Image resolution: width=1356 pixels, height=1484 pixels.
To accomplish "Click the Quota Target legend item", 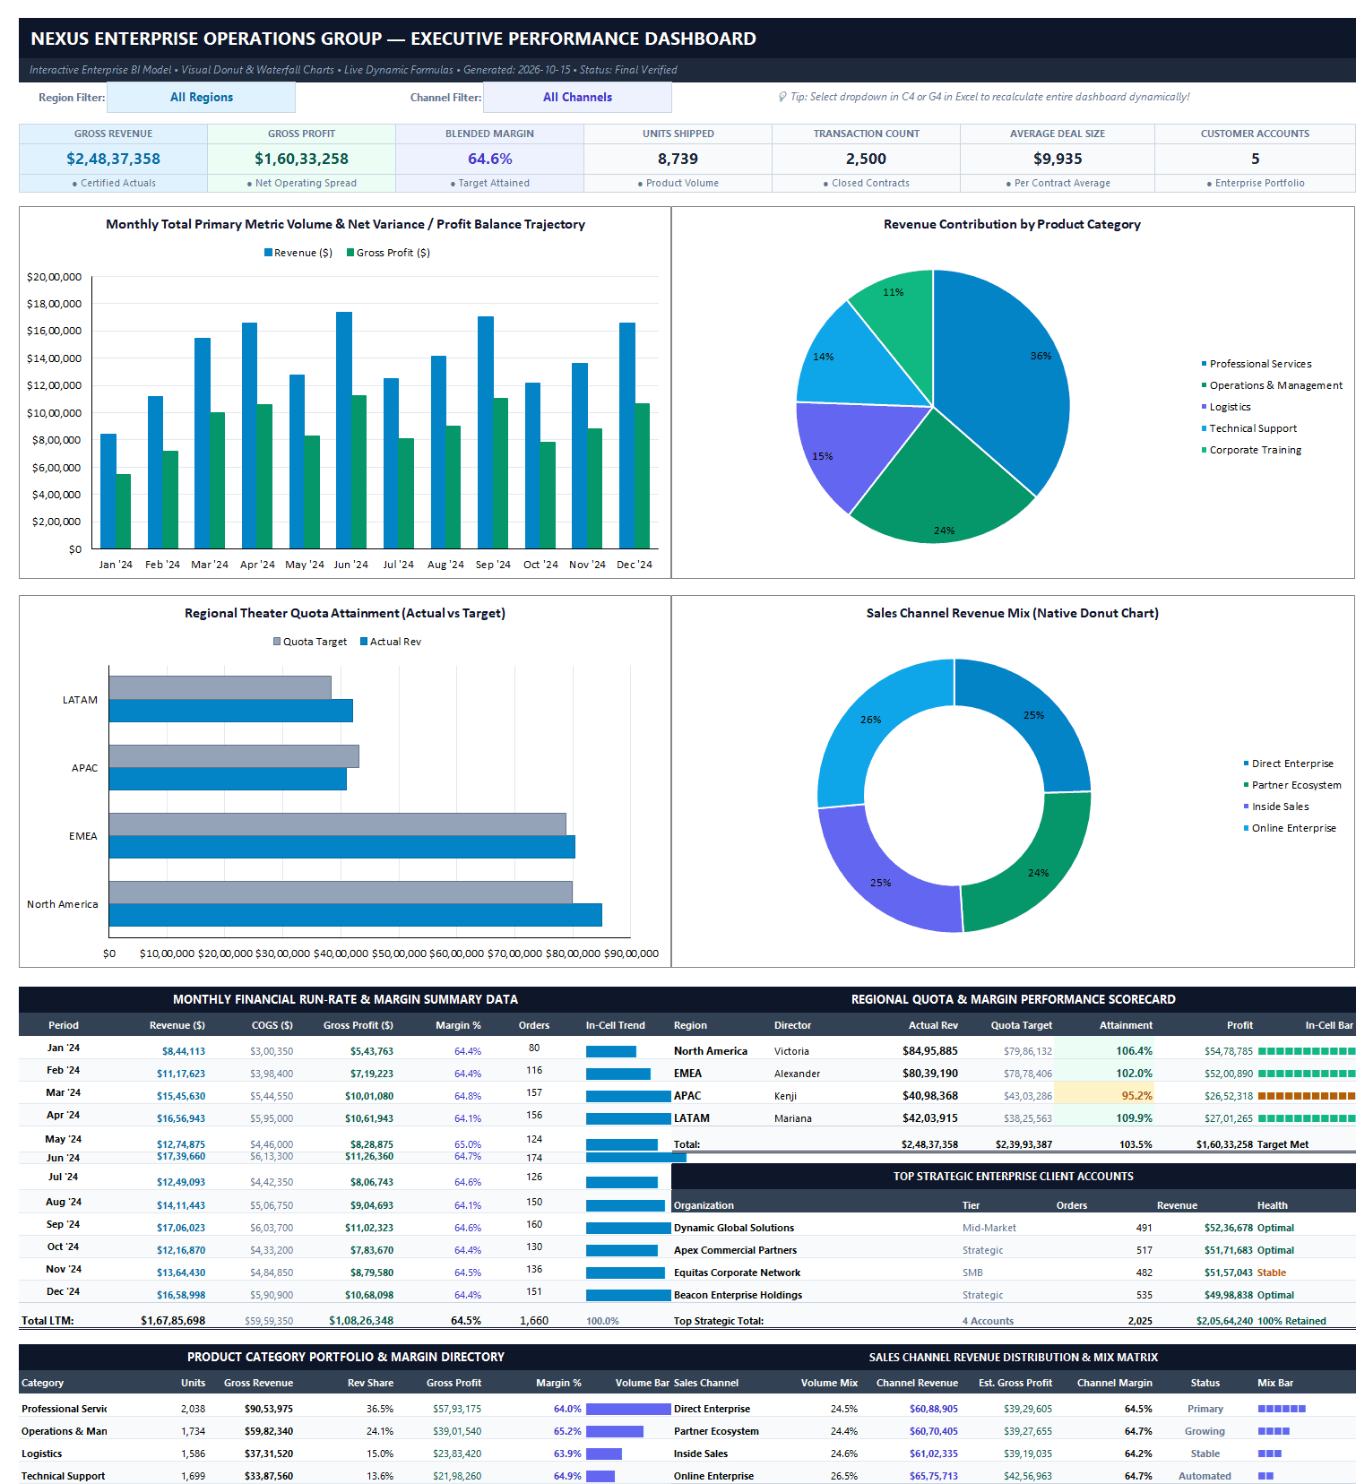I will tap(309, 642).
